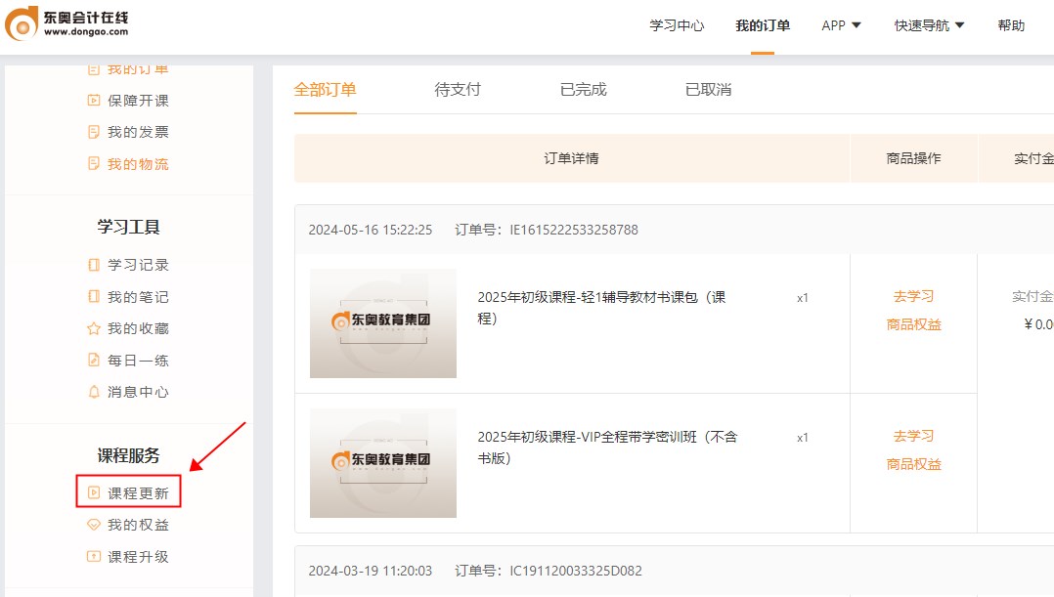Image resolution: width=1054 pixels, height=597 pixels.
Task: Click the 学习记录 sidebar icon
Action: tap(94, 265)
